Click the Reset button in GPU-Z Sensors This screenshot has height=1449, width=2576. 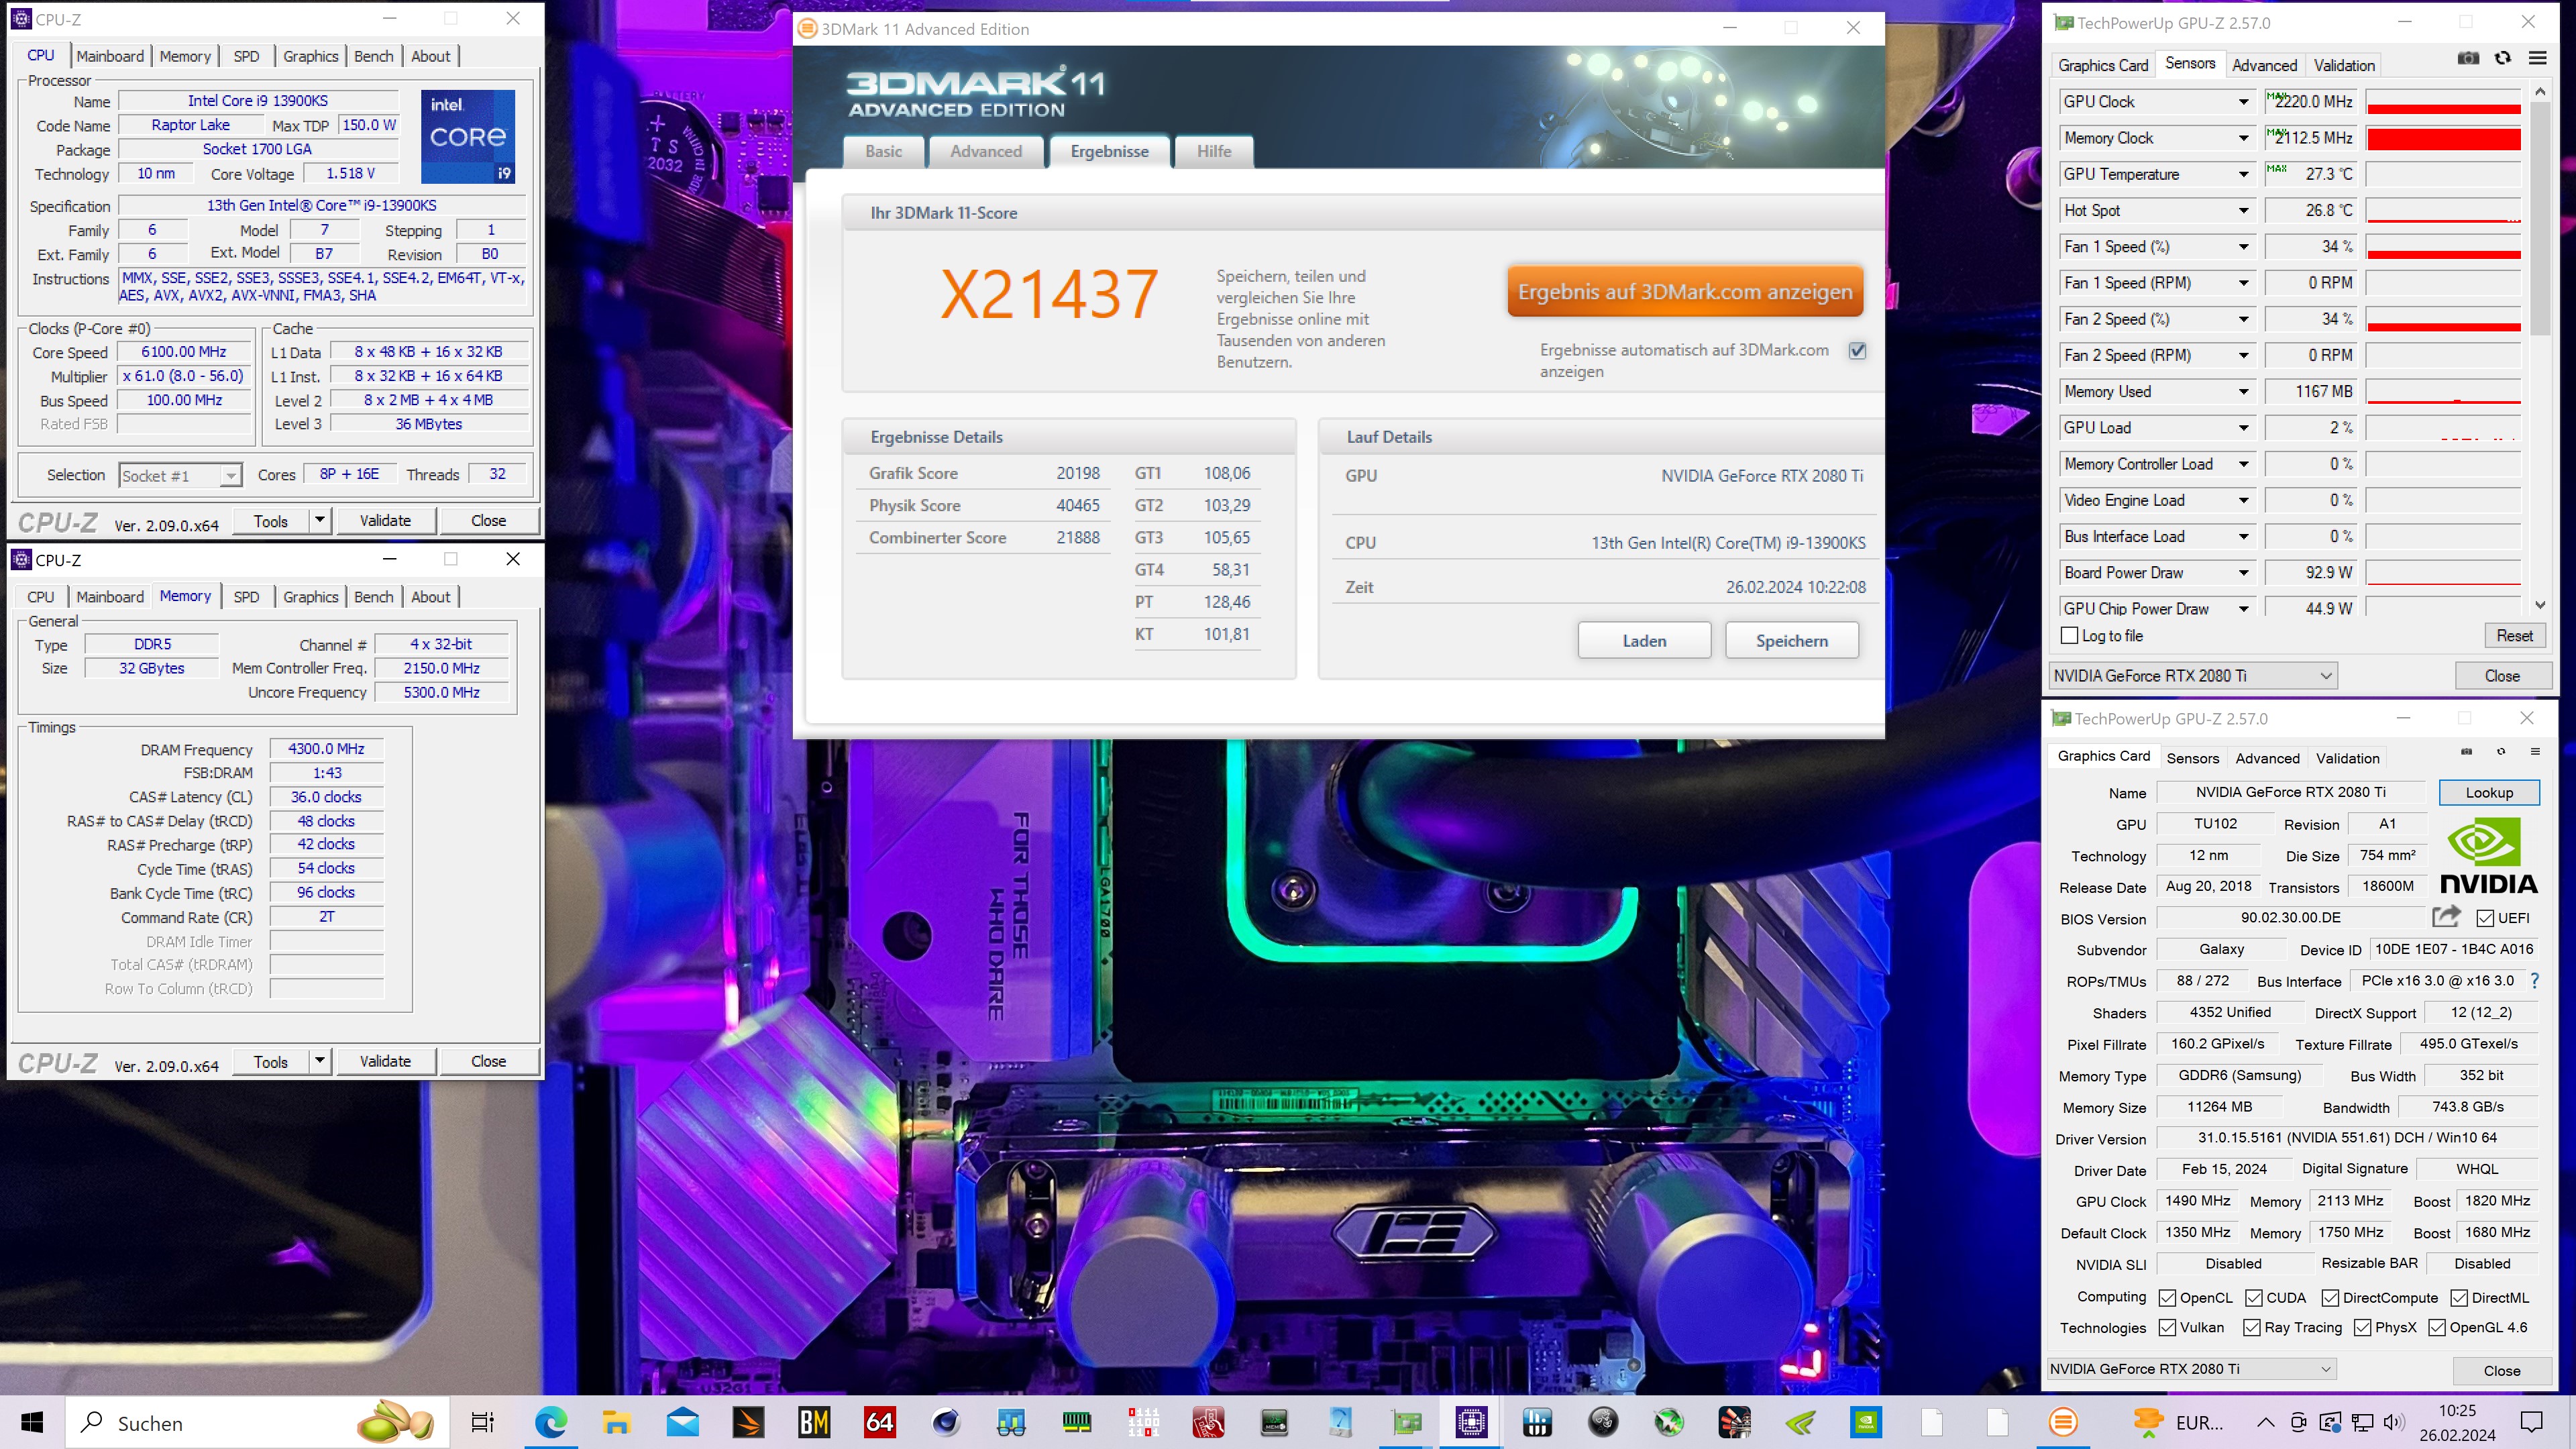pos(2514,636)
